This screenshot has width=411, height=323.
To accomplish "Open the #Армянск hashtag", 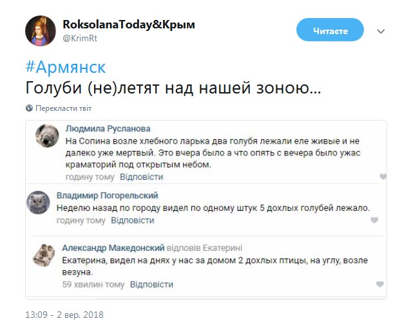I will click(x=65, y=68).
